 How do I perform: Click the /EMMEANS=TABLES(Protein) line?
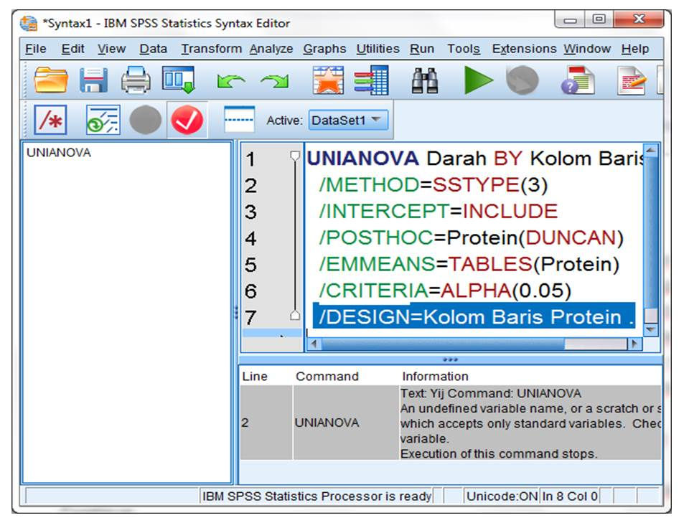point(469,264)
